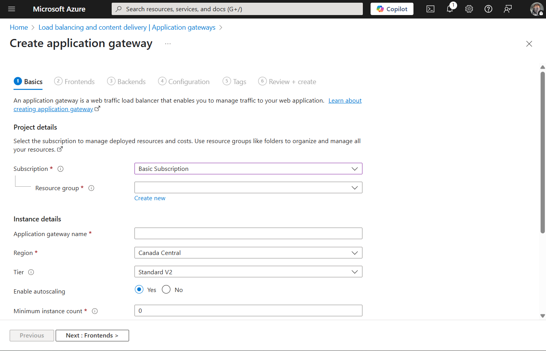Click the Instance details heading
This screenshot has width=546, height=351.
37,219
